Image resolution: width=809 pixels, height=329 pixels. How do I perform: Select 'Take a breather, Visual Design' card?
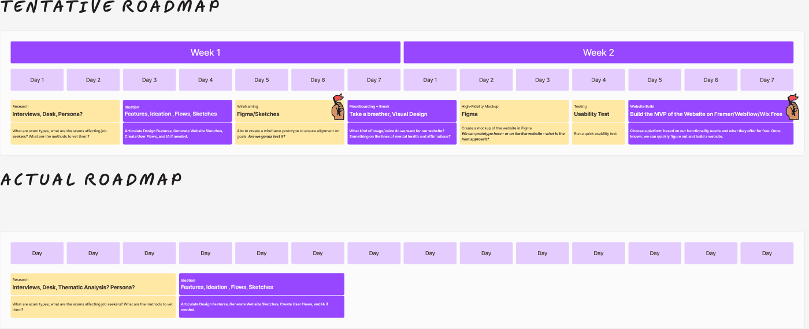coord(402,111)
